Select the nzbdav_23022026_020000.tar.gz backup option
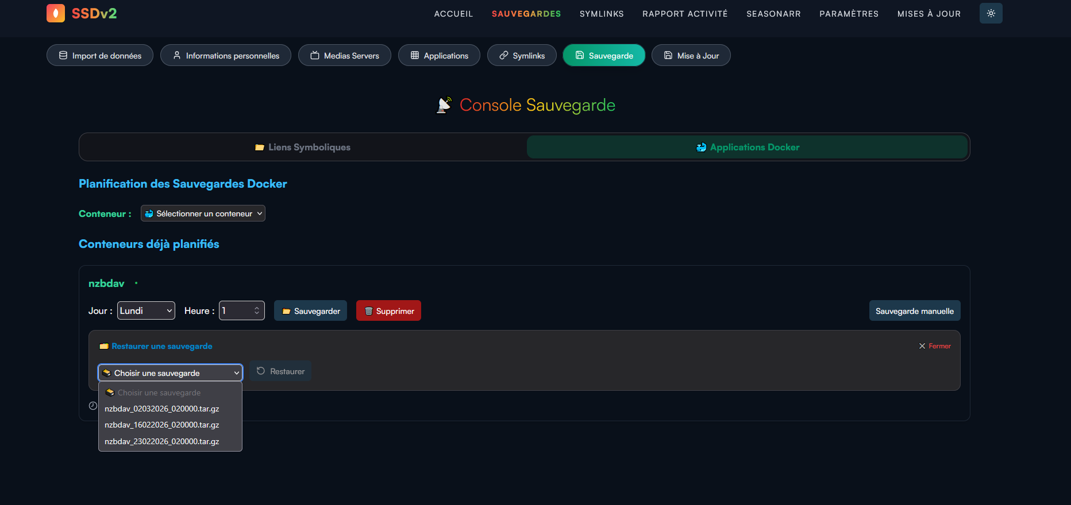This screenshot has width=1071, height=505. click(162, 441)
